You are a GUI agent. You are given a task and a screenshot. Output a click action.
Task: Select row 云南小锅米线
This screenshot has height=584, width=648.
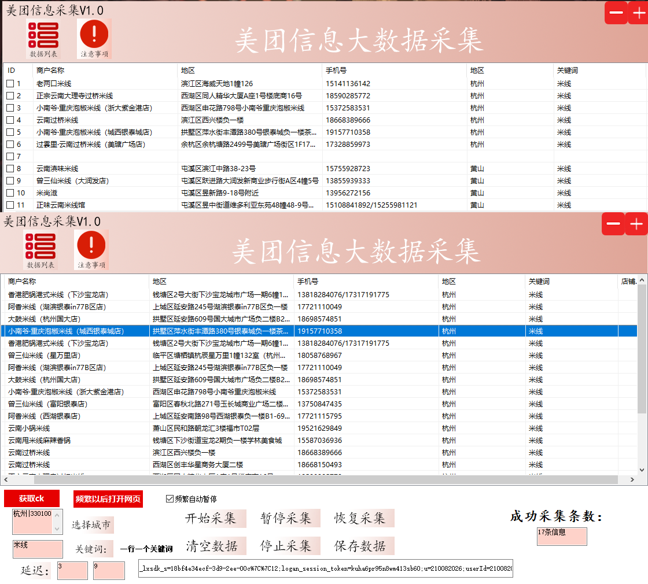pos(319,428)
